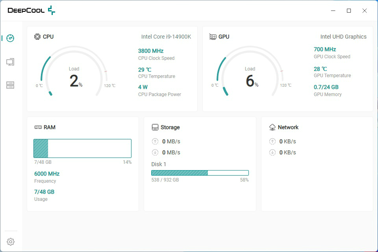Open the dashboard gauge sidebar icon
The image size is (378, 252).
tap(10, 38)
